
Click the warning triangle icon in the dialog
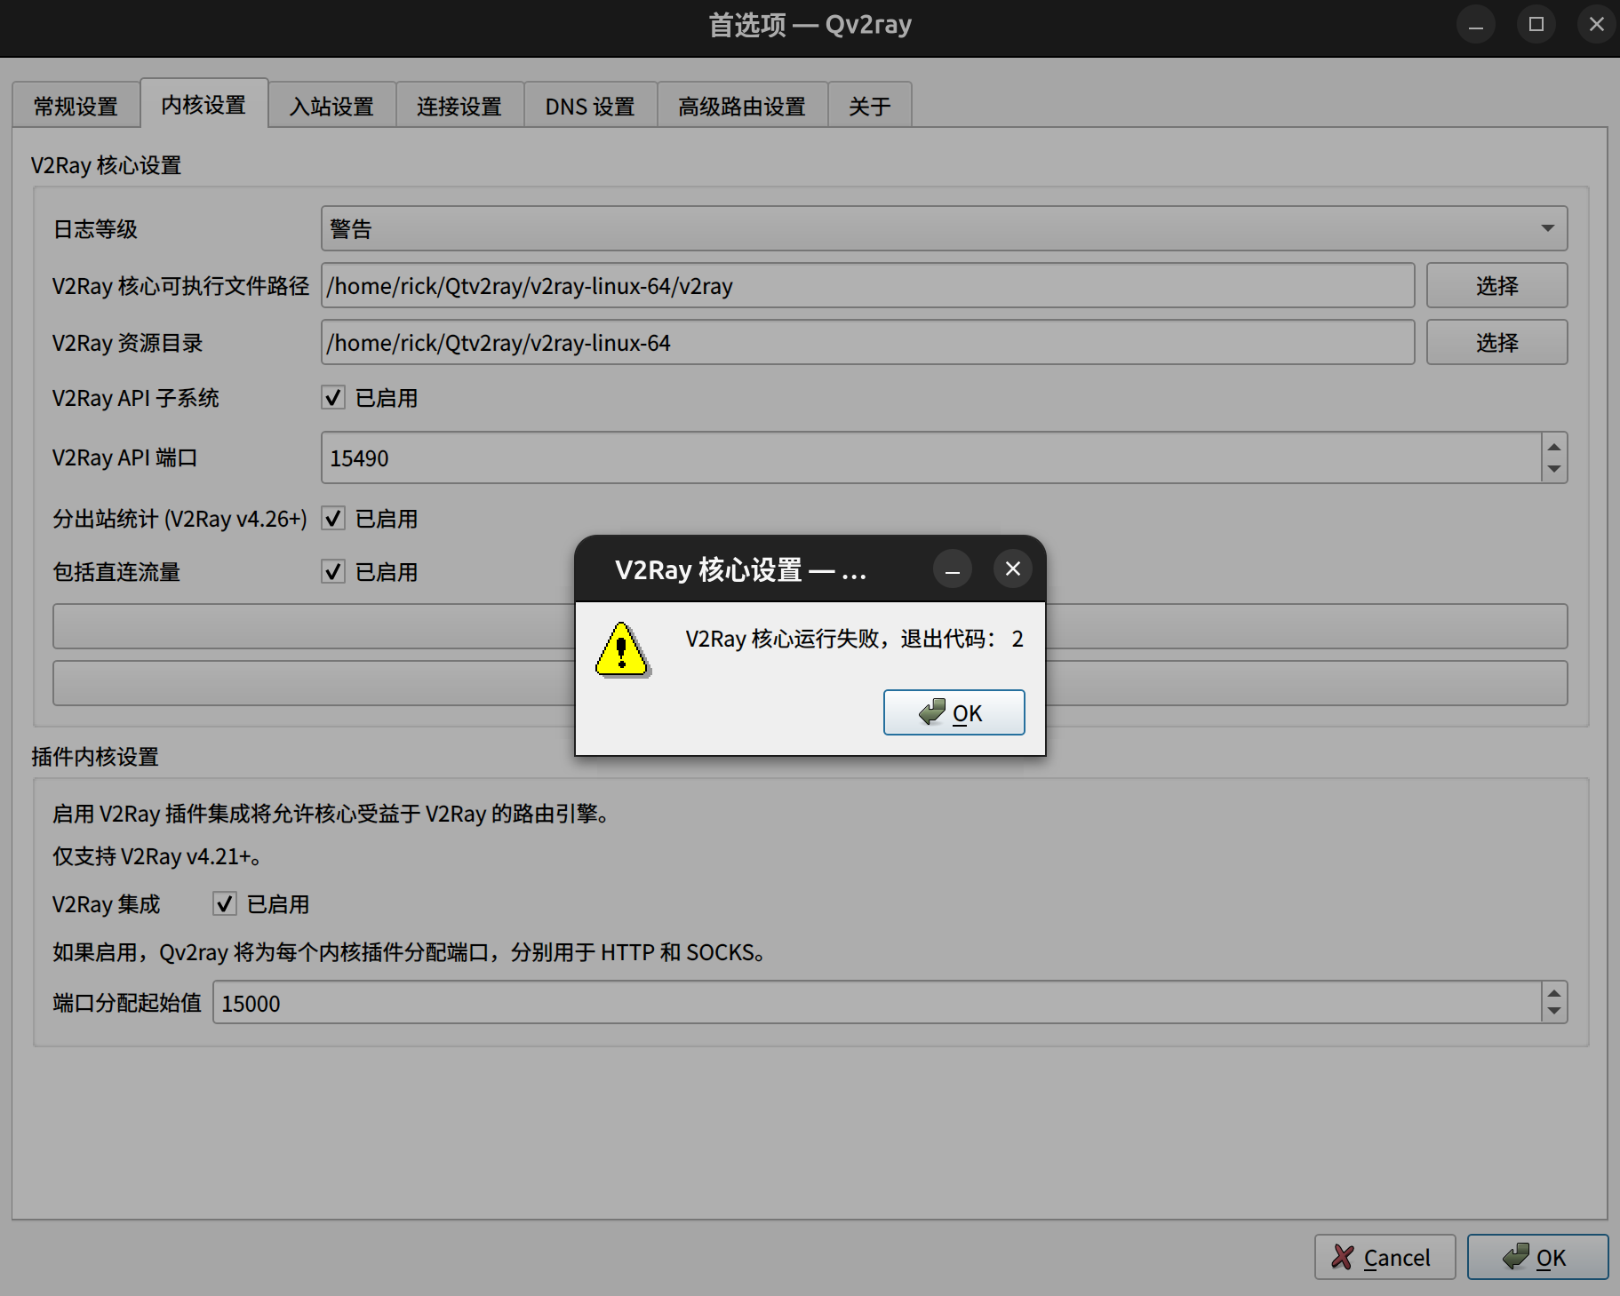tap(623, 649)
